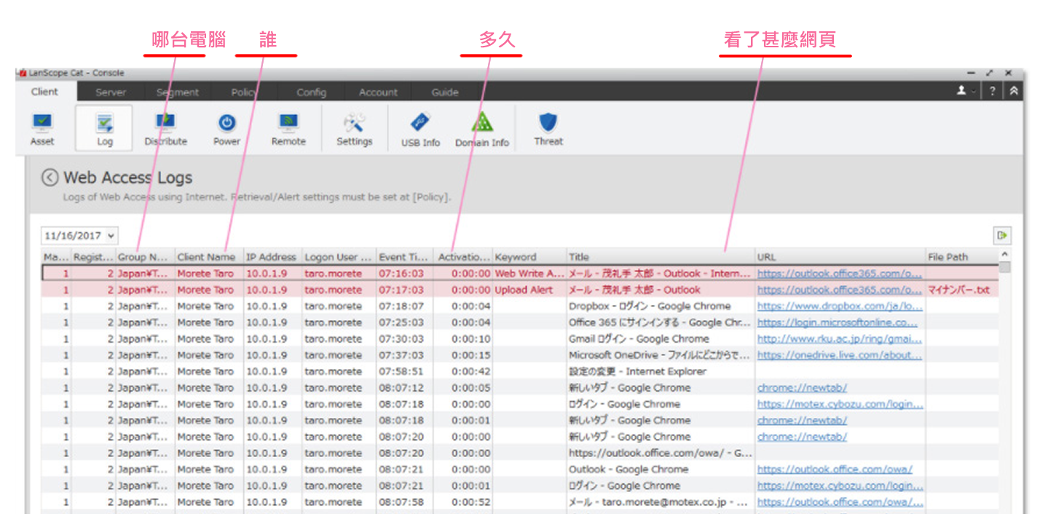This screenshot has width=1048, height=519.
Task: Collapse the ribbon with double chevron
Action: coord(1014,91)
